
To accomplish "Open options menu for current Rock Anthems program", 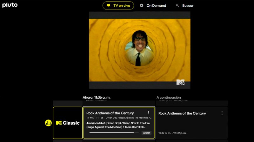I will pyautogui.click(x=149, y=113).
